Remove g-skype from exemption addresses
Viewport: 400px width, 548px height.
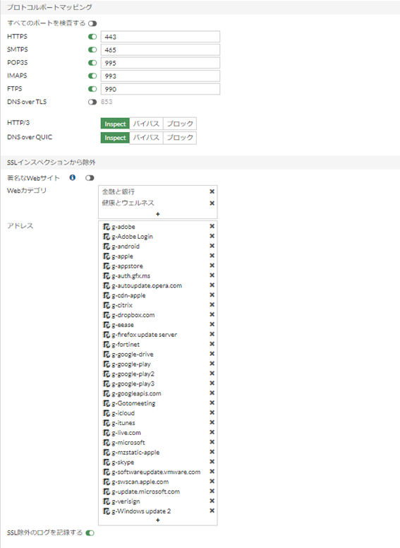click(x=212, y=462)
